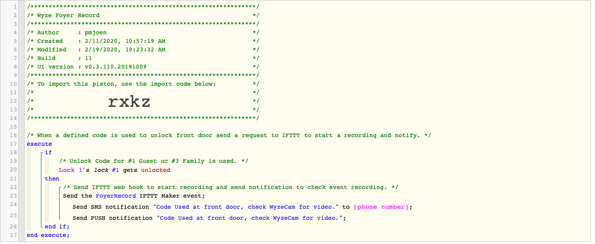The width and height of the screenshot is (595, 244).
Task: Click the 'To import this piston' comment line
Action: [126, 84]
